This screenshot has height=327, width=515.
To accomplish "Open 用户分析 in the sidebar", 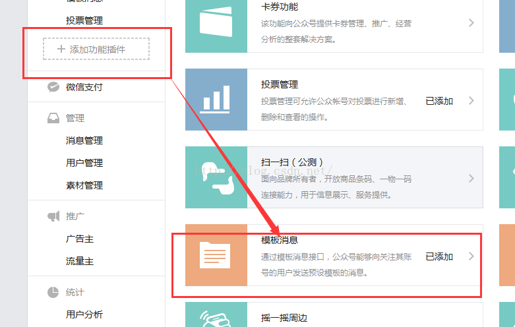I will coord(84,314).
